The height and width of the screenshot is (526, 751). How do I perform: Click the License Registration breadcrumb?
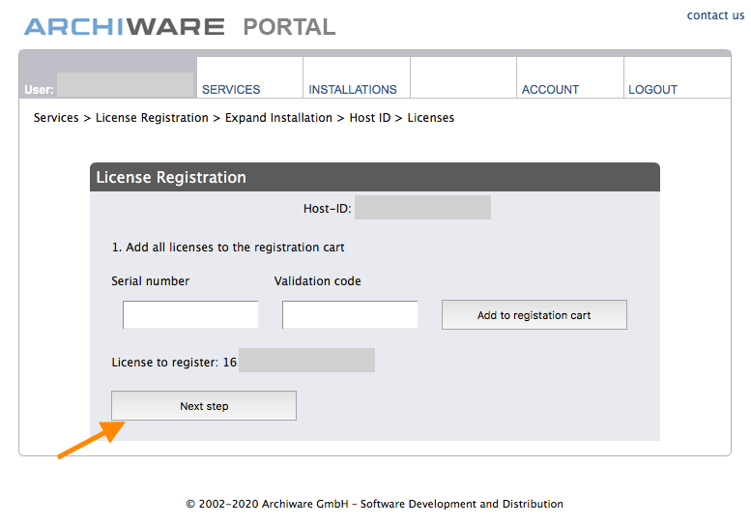coord(152,118)
